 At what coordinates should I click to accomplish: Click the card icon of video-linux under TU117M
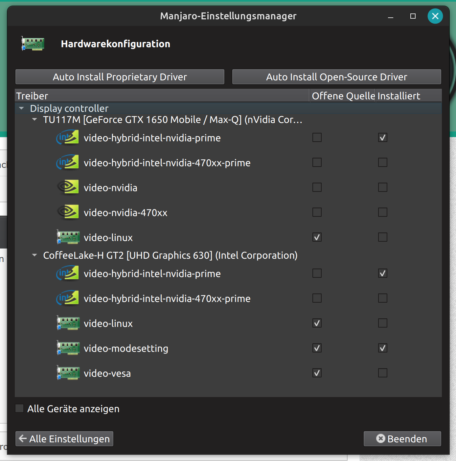point(68,237)
